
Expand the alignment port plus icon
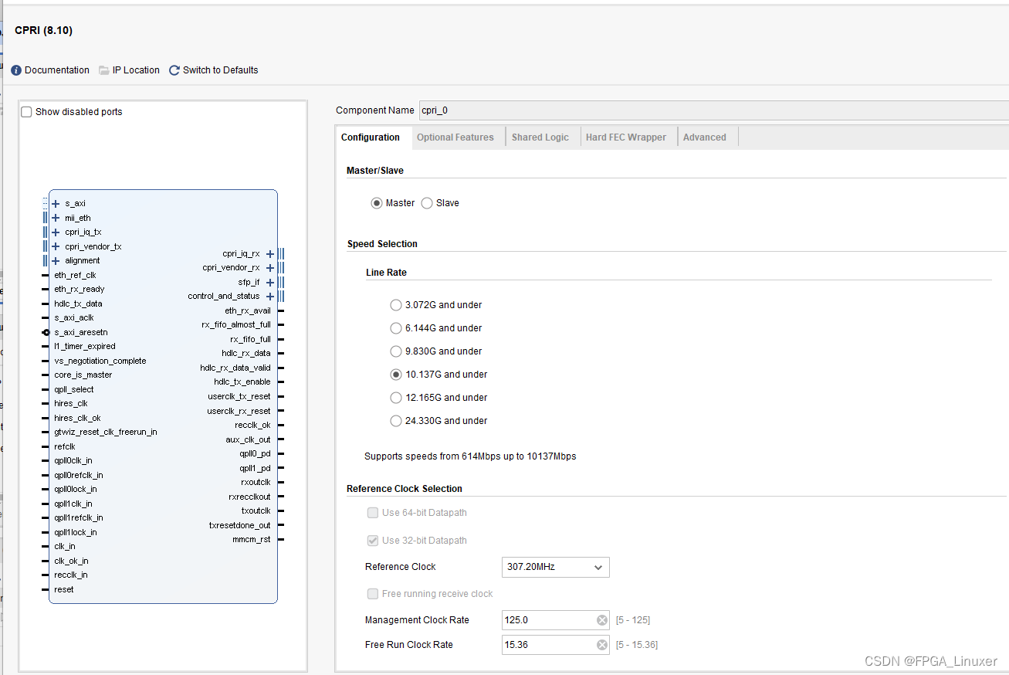click(56, 261)
